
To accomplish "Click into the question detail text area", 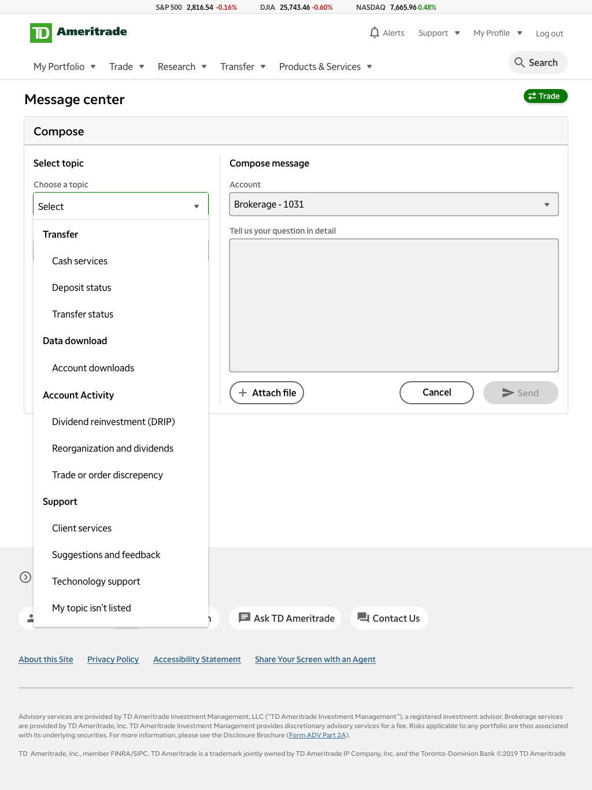I will 394,305.
